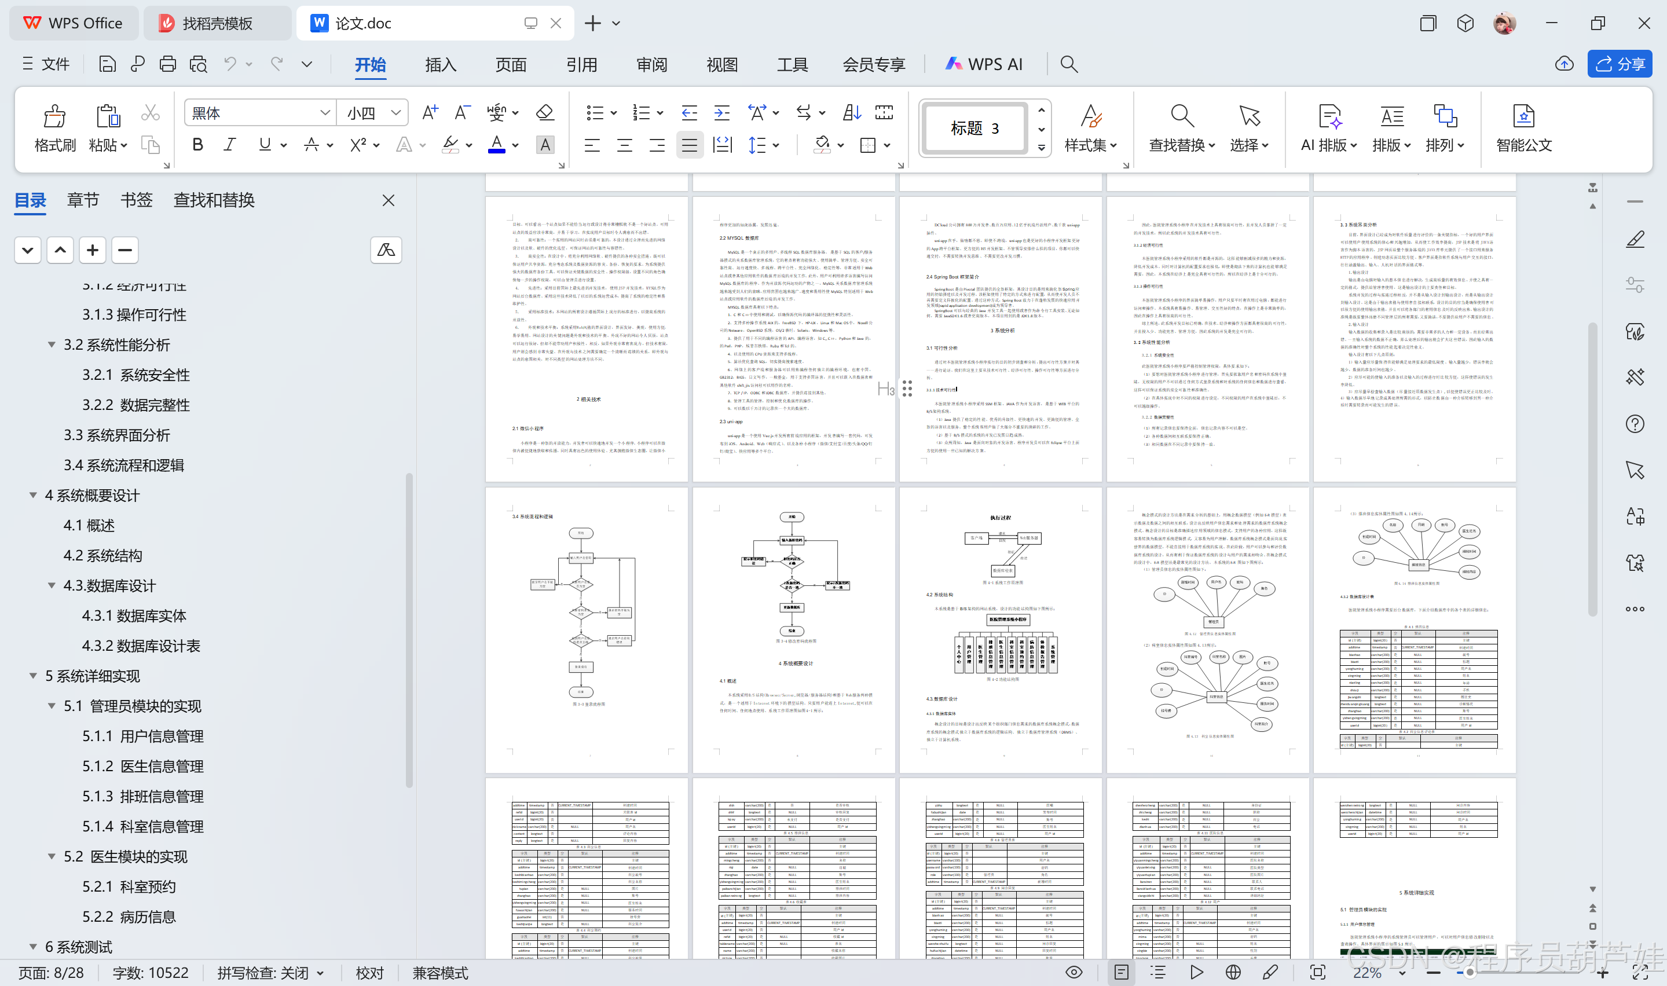1667x986 pixels.
Task: Click the Increase indent icon
Action: tap(721, 113)
